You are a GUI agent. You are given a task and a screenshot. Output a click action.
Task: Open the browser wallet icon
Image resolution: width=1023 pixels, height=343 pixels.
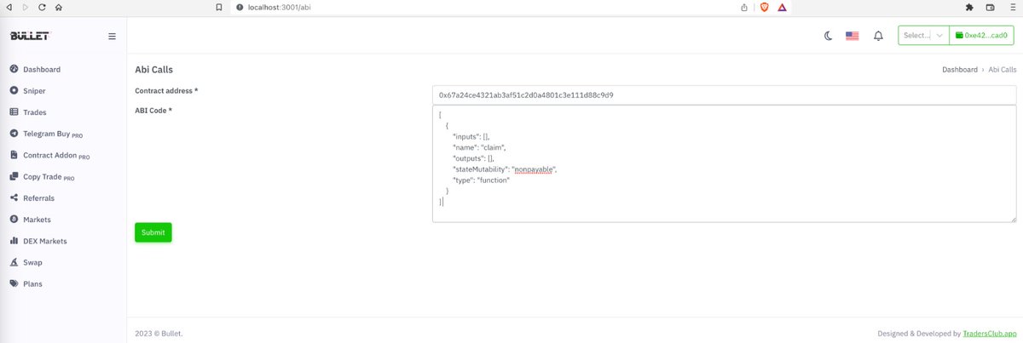991,7
